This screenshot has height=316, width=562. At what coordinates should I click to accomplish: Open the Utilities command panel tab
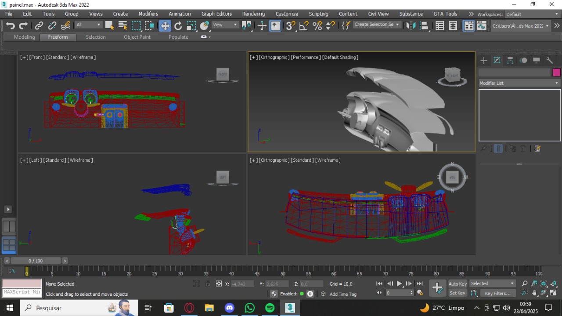550,61
